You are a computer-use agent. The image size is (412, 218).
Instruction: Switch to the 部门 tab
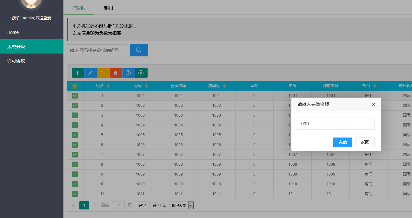(109, 8)
